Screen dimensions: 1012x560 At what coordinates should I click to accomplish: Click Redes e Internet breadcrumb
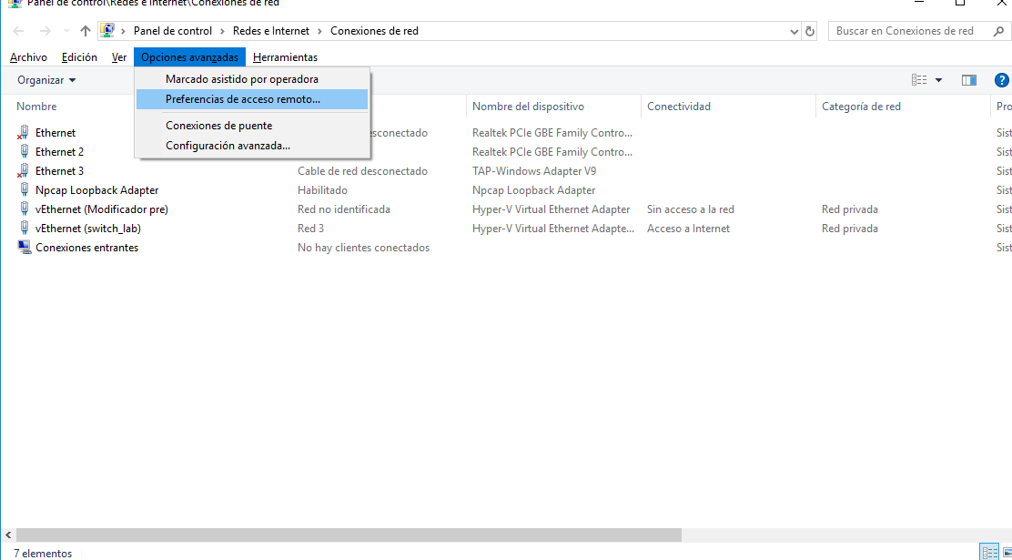point(270,31)
